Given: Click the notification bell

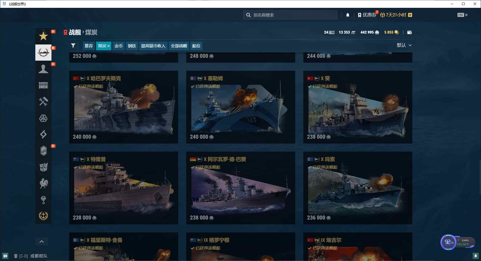Looking at the screenshot, I should [x=348, y=15].
